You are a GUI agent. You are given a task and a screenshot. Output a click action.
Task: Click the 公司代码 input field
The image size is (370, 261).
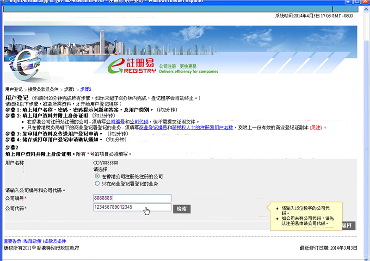tap(132, 207)
